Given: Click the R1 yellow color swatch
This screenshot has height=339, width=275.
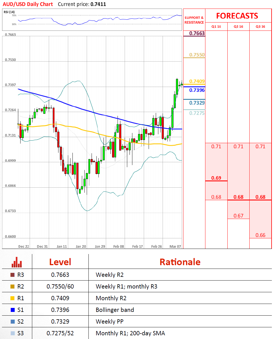Looking at the screenshot, I should (13, 298).
